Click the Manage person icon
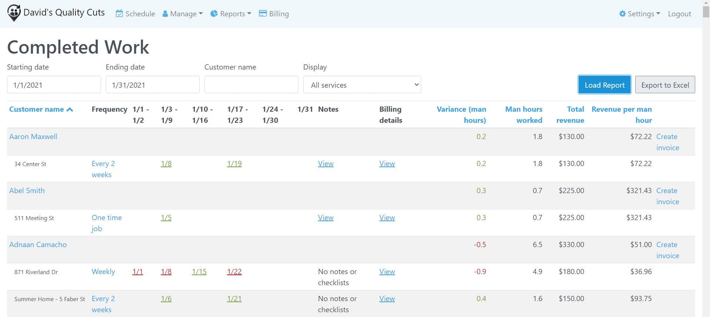This screenshot has width=710, height=317. coord(165,14)
